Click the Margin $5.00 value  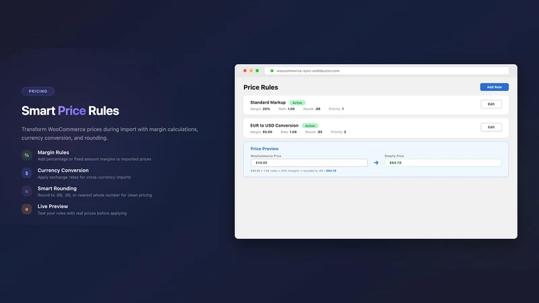click(x=267, y=132)
